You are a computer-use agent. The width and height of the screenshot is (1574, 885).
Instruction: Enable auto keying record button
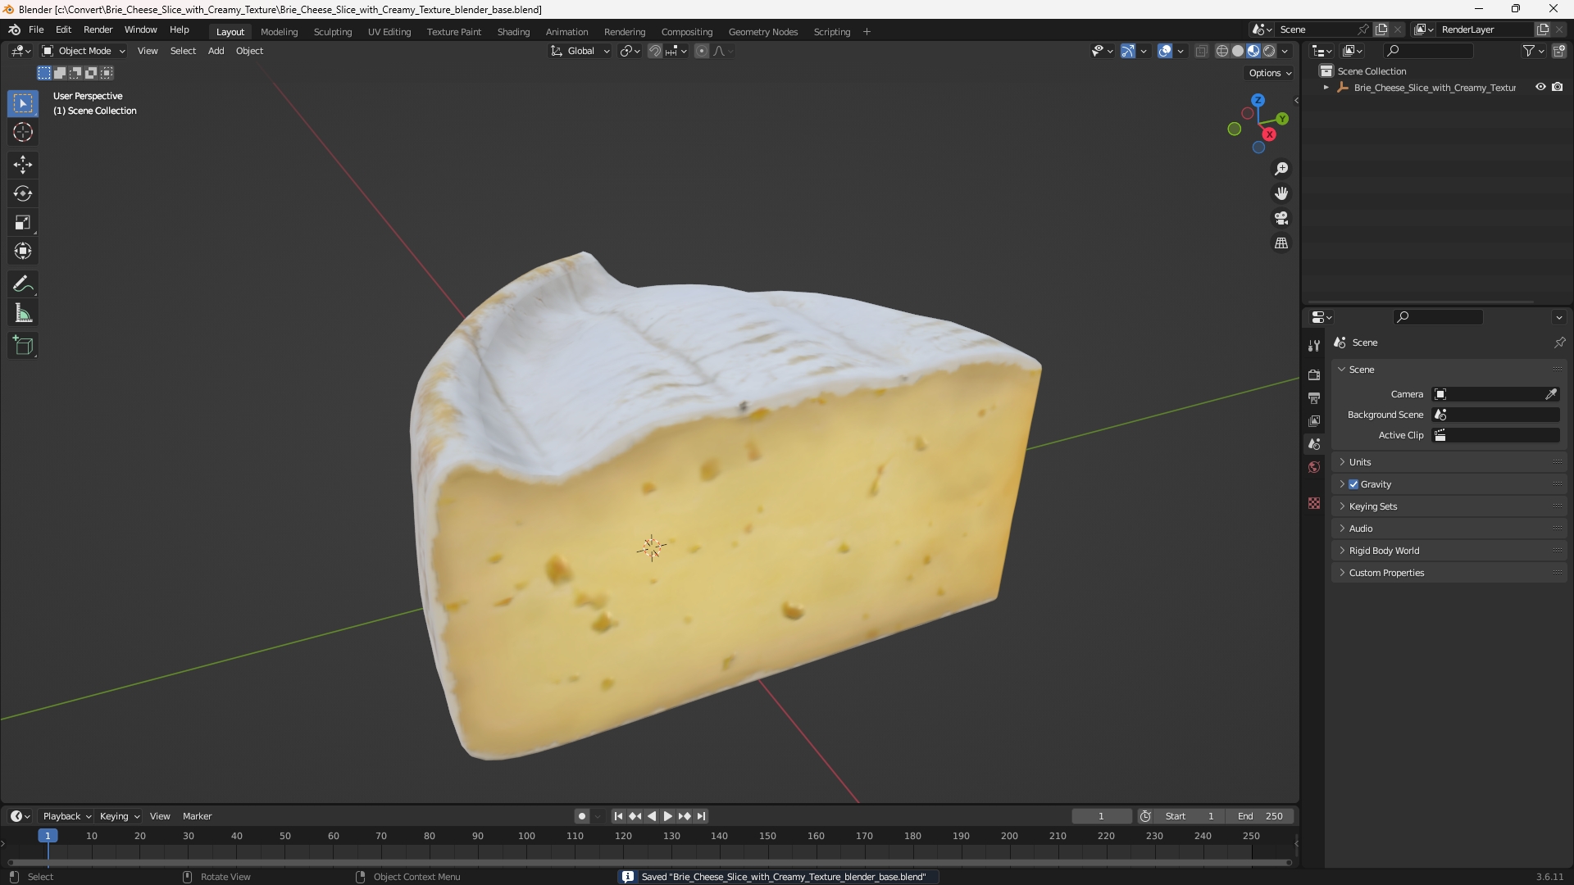tap(582, 816)
